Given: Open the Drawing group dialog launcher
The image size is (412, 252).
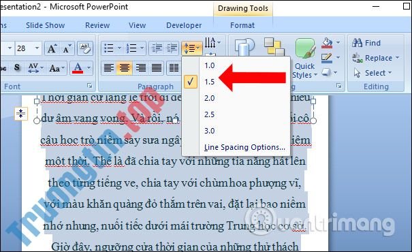Looking at the screenshot, I should 339,86.
